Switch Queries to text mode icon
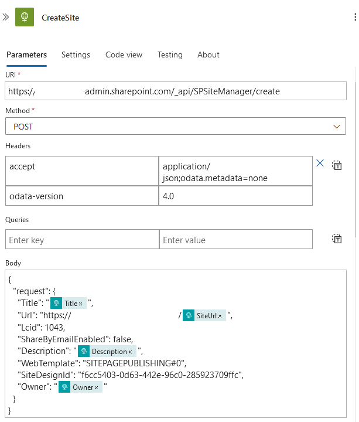This screenshot has width=359, height=422. (x=337, y=239)
